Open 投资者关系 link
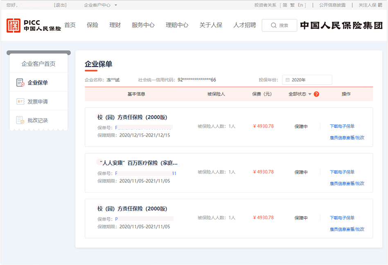 tap(265, 5)
